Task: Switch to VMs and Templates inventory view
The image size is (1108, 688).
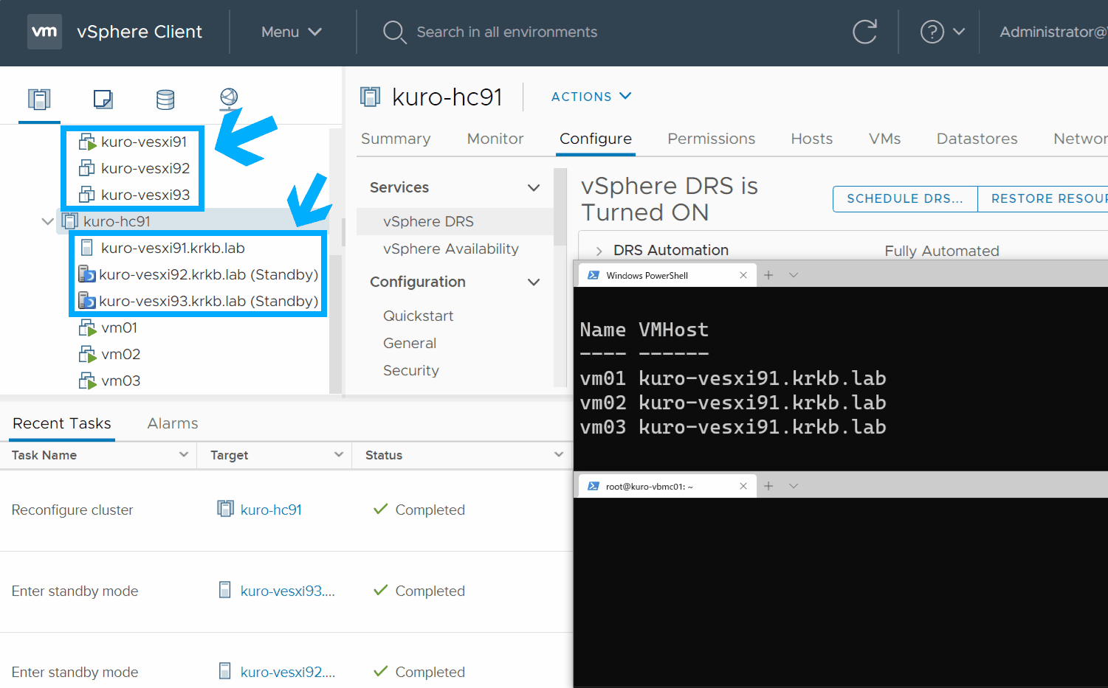Action: pos(103,99)
